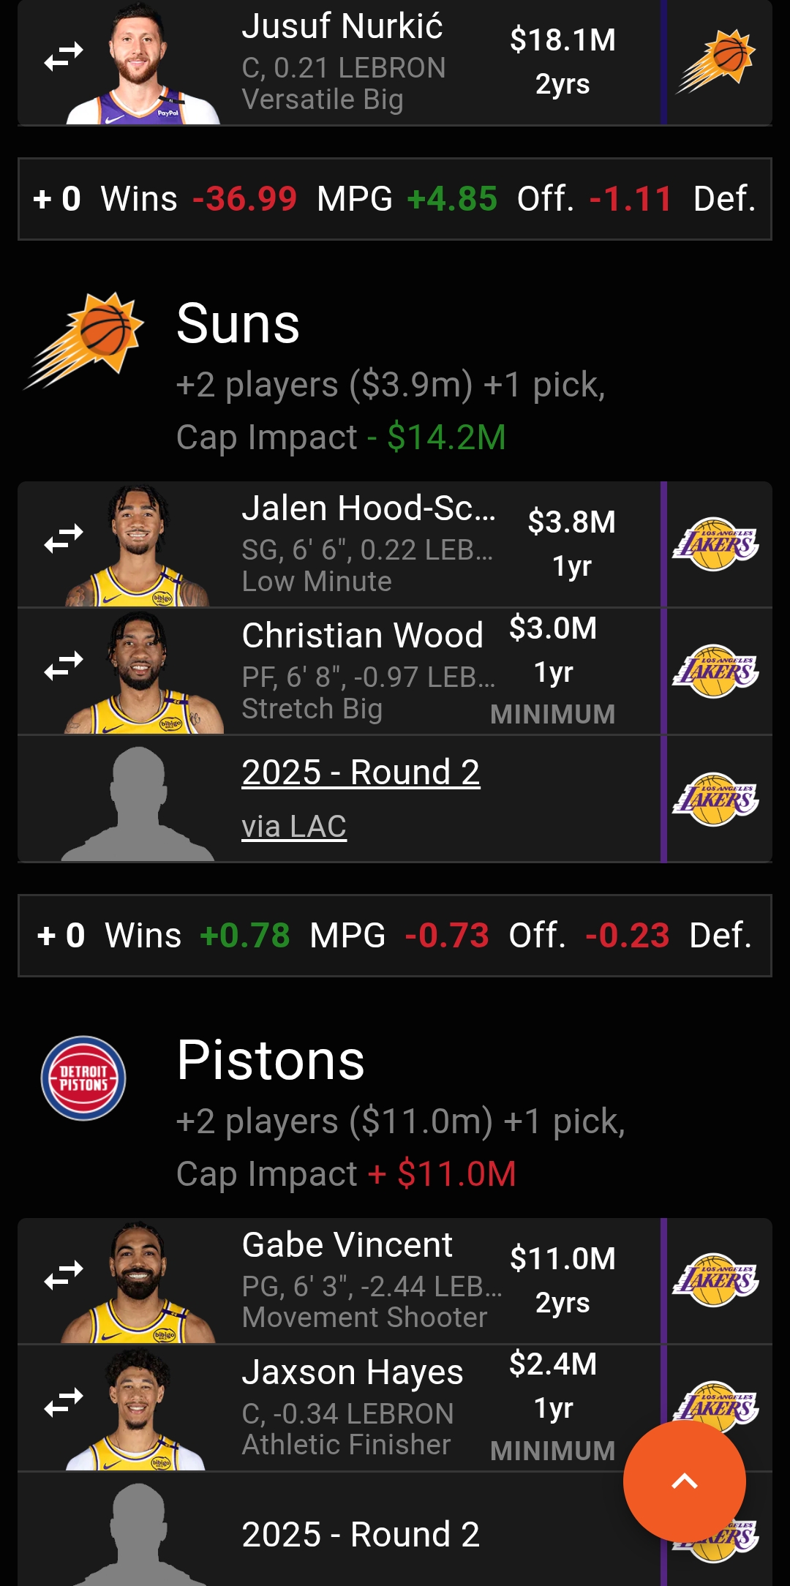Tap the Suns wins and MPG summary bar
Viewport: 790px width, 1586px height.
[395, 935]
